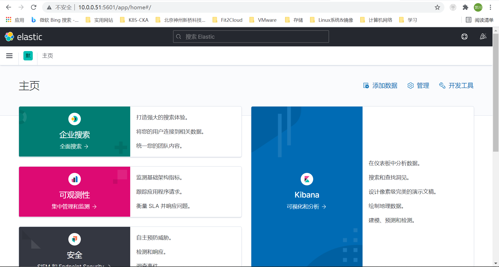Click the Elastic logo in header
Screen dimensions: 499x267
pyautogui.click(x=23, y=37)
